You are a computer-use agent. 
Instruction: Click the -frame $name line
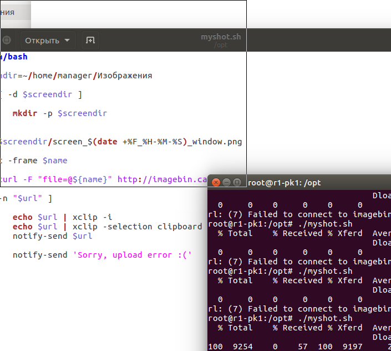[34, 161]
